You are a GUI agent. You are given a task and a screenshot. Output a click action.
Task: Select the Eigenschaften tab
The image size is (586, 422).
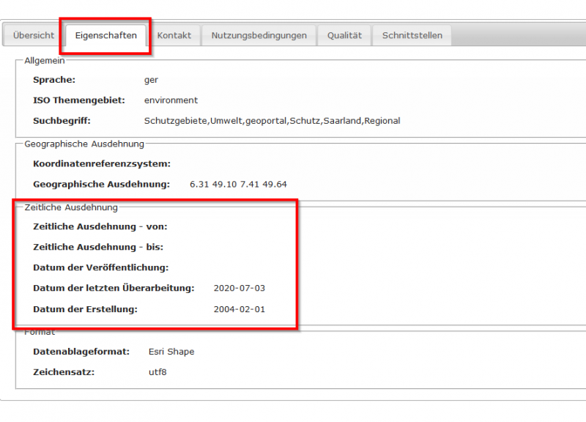click(x=105, y=35)
